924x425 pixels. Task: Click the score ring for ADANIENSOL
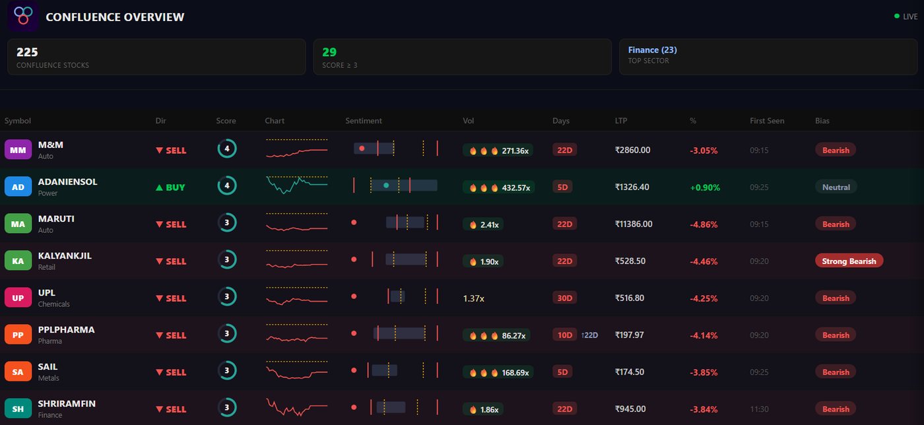pyautogui.click(x=227, y=186)
